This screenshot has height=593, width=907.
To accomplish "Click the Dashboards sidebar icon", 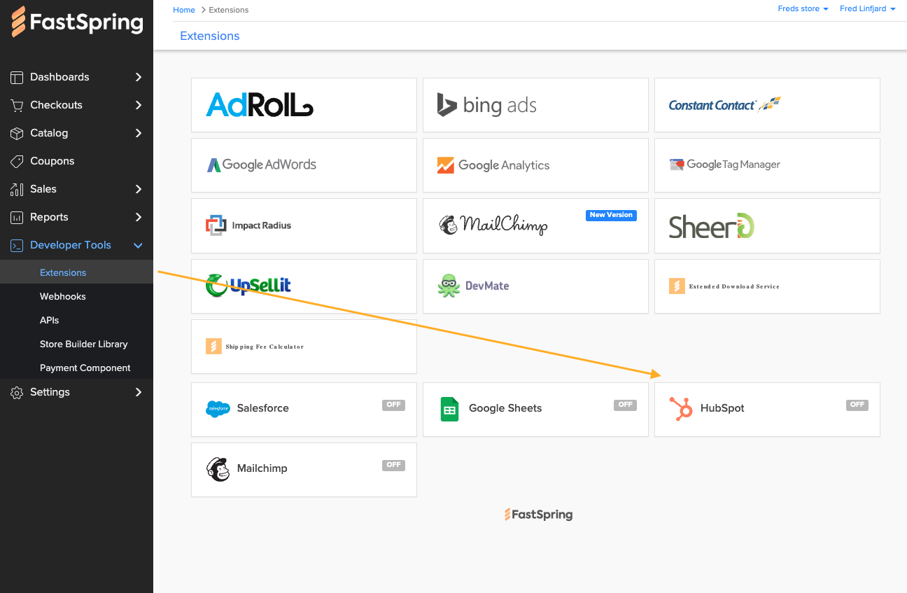I will click(17, 77).
